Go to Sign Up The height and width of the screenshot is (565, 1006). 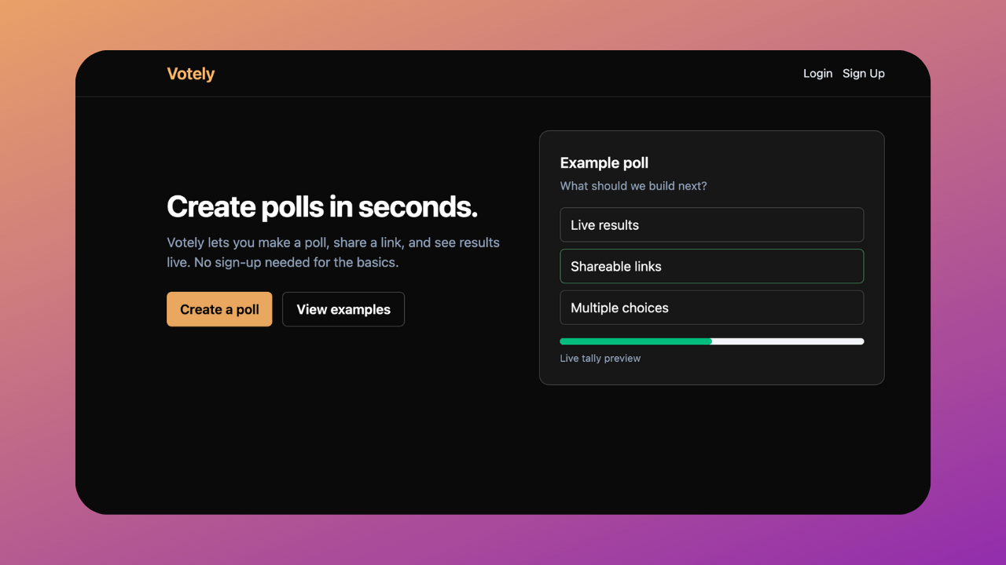click(863, 73)
